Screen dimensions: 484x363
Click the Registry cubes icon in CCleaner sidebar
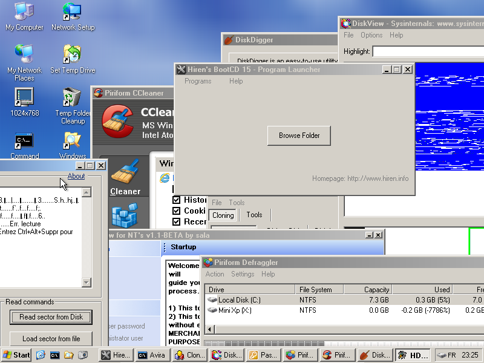[125, 215]
